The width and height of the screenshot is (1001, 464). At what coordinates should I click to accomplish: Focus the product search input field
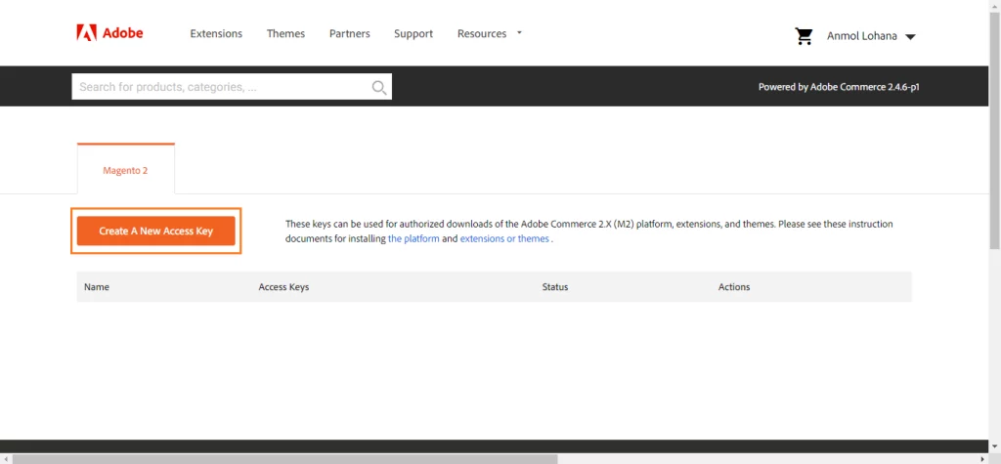click(221, 87)
